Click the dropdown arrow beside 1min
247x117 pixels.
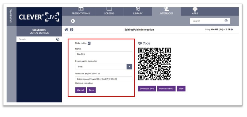(129, 67)
